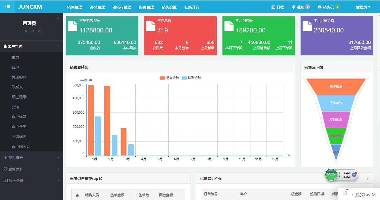Toggle 回款金额 legend series in chart

191,78
